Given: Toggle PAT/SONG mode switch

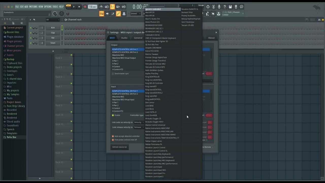Looking at the screenshot, I should [x=68, y=7].
